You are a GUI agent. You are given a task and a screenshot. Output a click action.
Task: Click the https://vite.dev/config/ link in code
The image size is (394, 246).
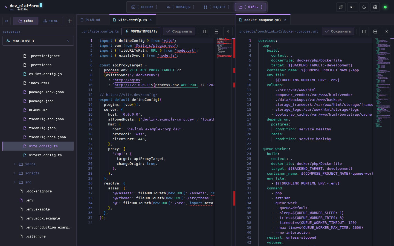coord(131,95)
